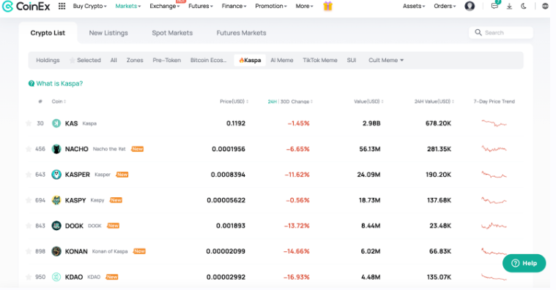
Task: Open the apps grid menu icon
Action: coord(62,6)
